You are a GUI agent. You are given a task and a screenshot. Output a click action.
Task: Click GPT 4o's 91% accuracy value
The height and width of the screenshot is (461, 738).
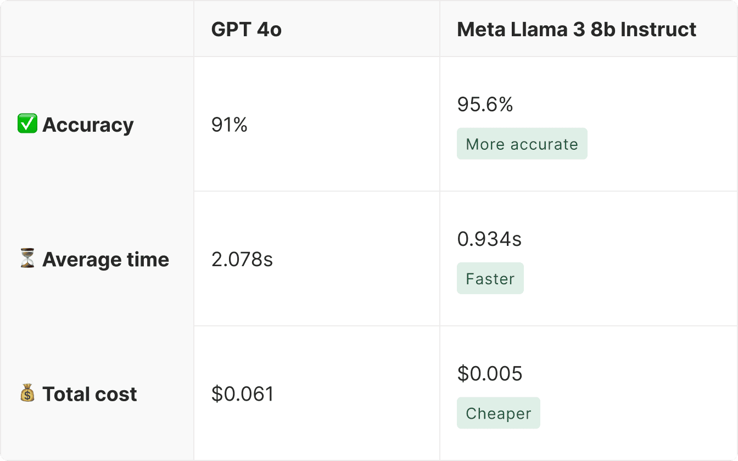pos(230,125)
